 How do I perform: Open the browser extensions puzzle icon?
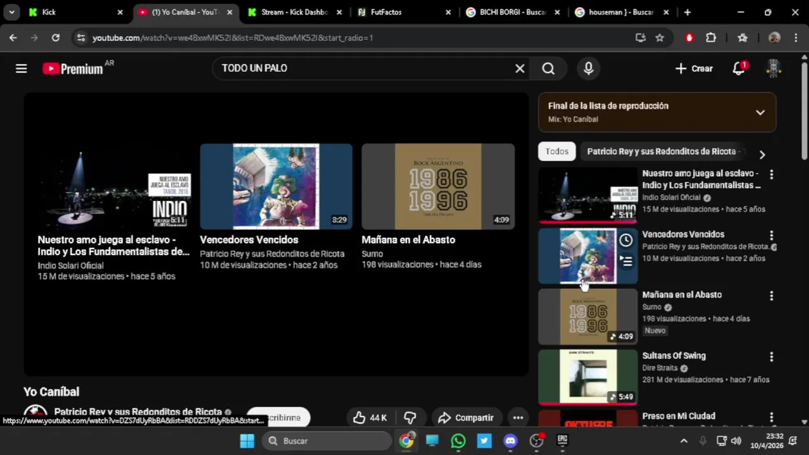(711, 38)
